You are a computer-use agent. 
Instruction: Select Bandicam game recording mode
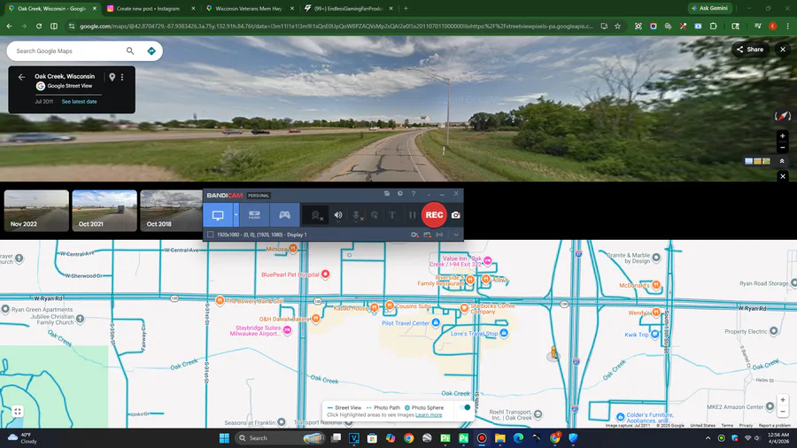point(284,215)
